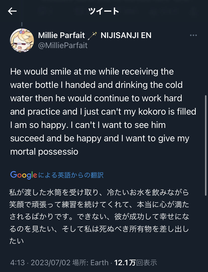
Task: Open the three-dot more options menu
Action: (193, 36)
